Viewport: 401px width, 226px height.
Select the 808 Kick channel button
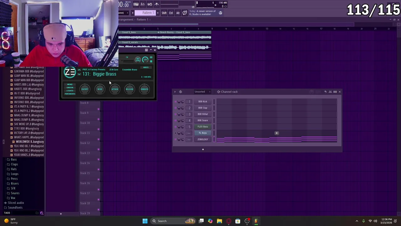[203, 102]
